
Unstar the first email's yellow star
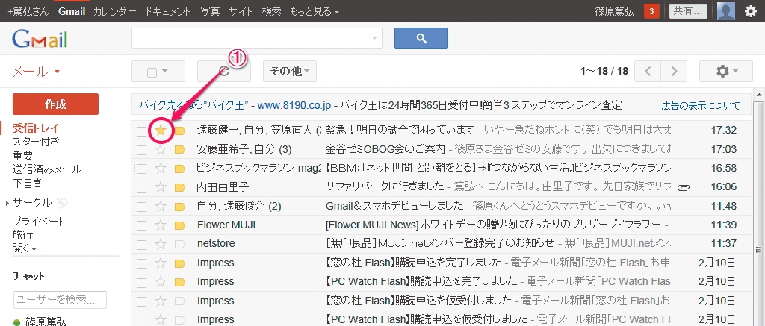(160, 131)
